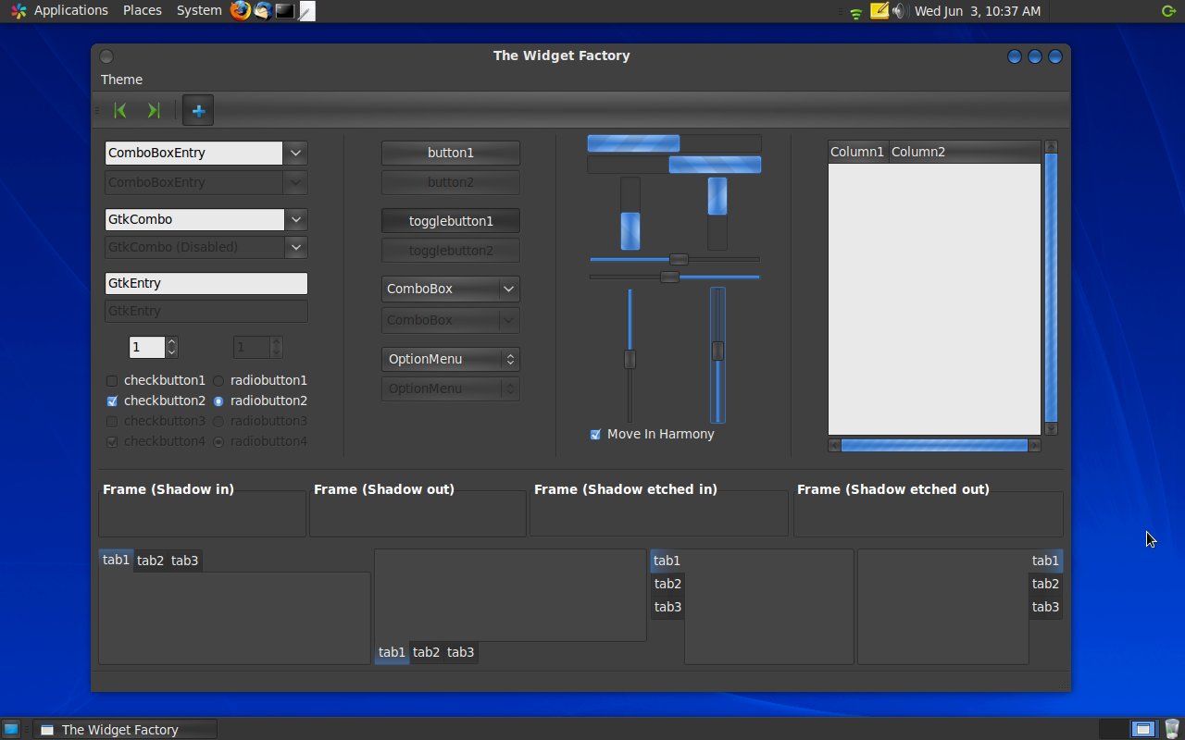Select tab3 in the notebook with top tabs
The width and height of the screenshot is (1185, 740).
[x=184, y=561]
